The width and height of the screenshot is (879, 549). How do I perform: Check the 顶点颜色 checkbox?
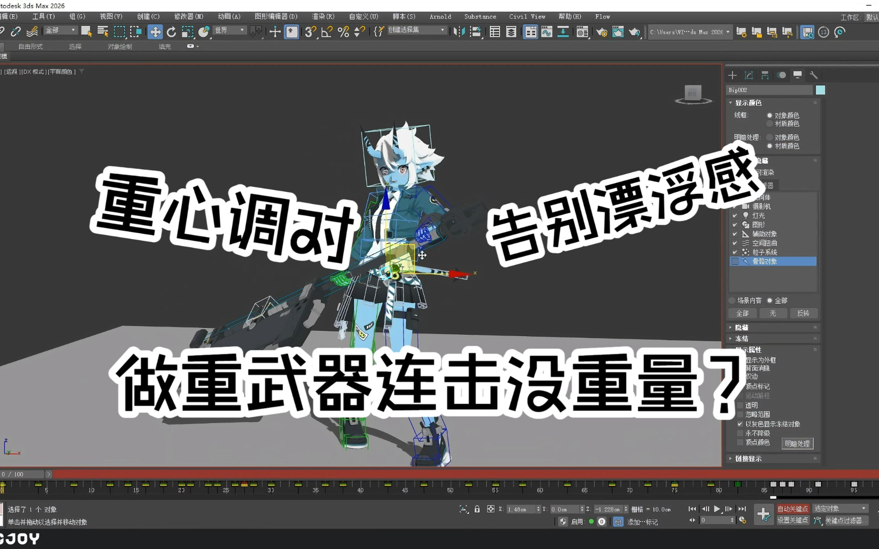740,443
